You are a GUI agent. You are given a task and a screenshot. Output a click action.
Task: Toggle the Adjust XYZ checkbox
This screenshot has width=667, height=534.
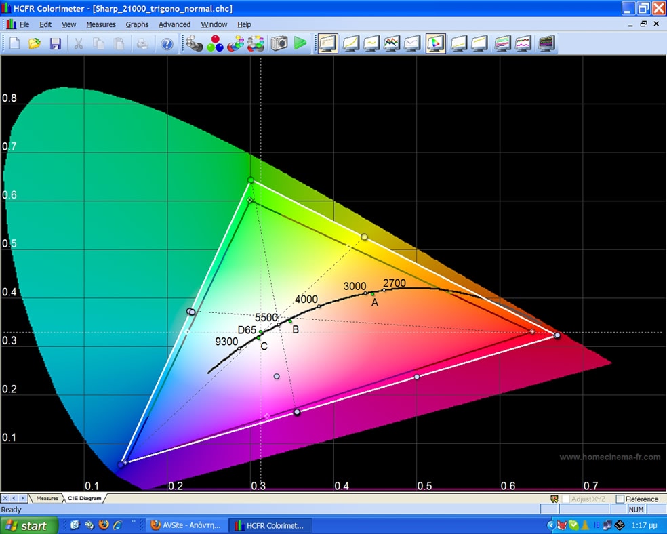(x=566, y=499)
